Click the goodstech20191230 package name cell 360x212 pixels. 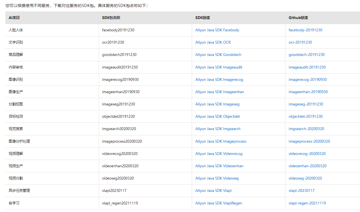[x=145, y=55]
